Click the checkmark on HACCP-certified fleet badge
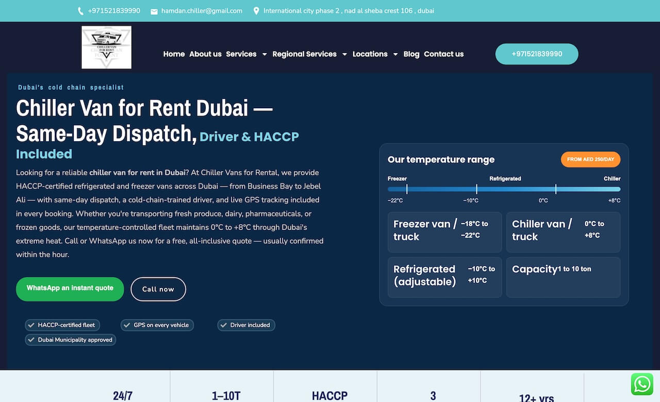This screenshot has width=660, height=402. coord(31,325)
